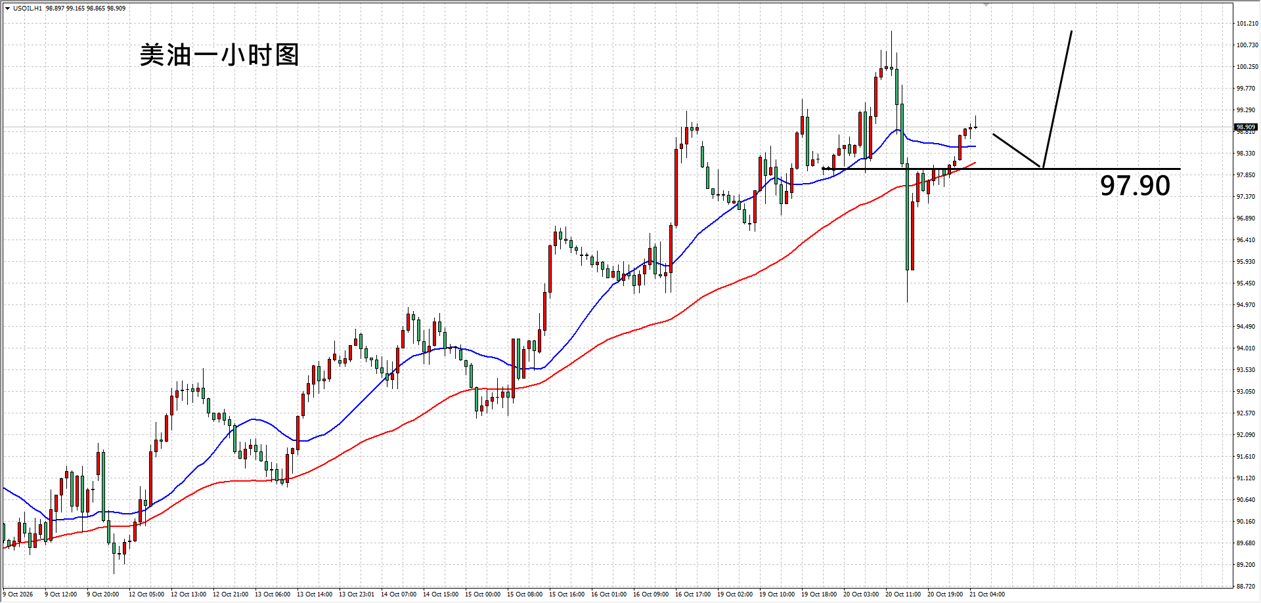Click time axis label 13 Oct 06:00
Viewport: 1261px width, 603px height.
point(273,594)
